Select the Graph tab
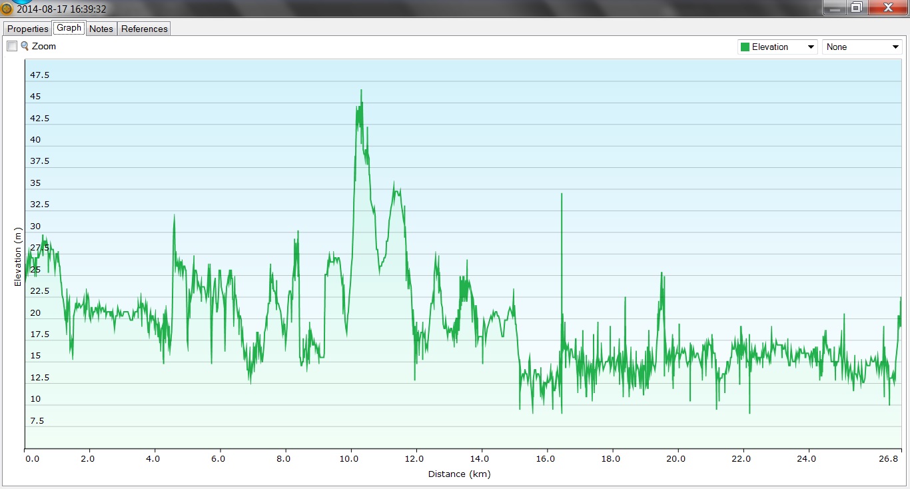This screenshot has height=489, width=910. tap(69, 28)
